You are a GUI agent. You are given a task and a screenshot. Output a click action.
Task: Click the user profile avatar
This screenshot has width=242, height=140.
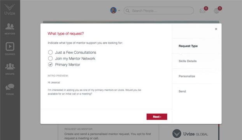point(113,10)
